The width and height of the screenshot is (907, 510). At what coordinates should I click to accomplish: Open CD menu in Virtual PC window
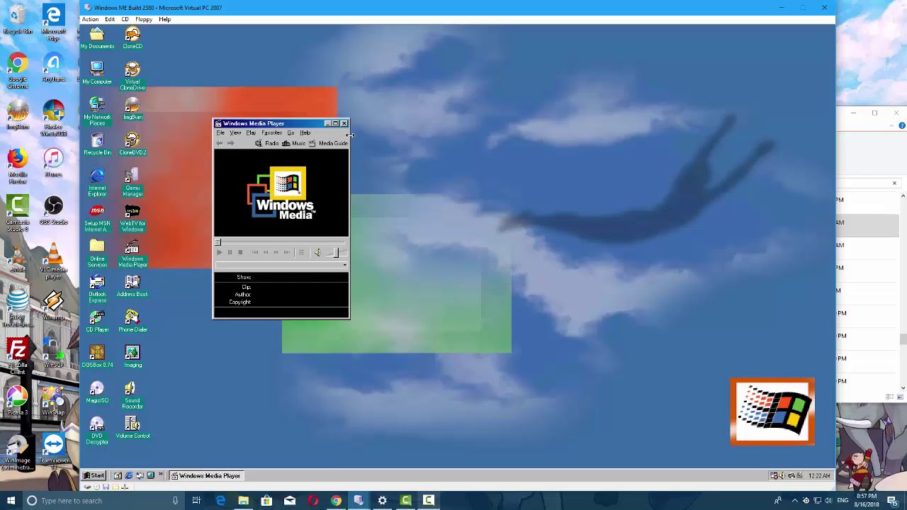click(125, 19)
